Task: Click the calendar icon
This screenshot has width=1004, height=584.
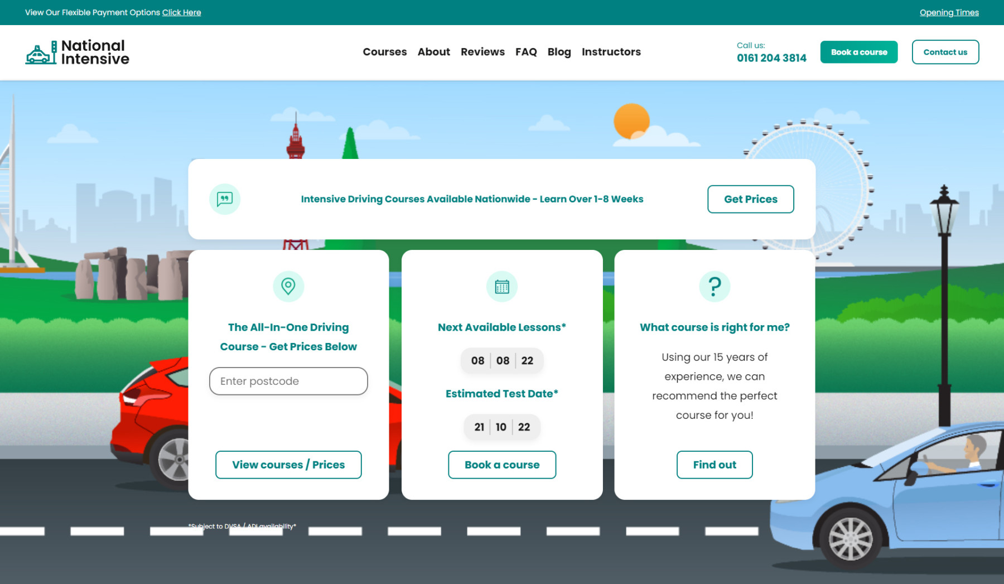Action: pyautogui.click(x=502, y=286)
